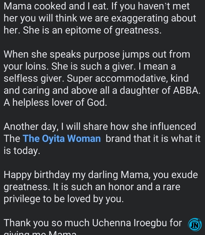The image size is (205, 235).
Task: Open The Oyita Woman tagged page link
Action: 62,139
